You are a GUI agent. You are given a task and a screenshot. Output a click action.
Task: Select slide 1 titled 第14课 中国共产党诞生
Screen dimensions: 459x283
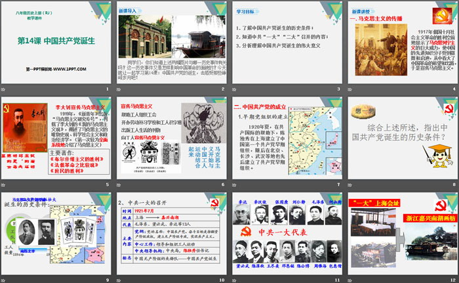pyautogui.click(x=56, y=43)
